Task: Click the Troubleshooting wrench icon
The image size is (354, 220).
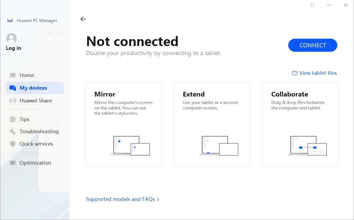Action: click(13, 132)
